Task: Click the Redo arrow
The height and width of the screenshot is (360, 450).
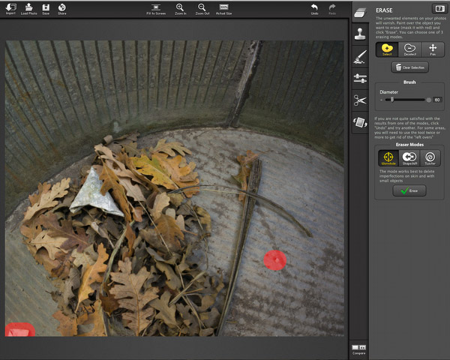Action: click(x=332, y=9)
